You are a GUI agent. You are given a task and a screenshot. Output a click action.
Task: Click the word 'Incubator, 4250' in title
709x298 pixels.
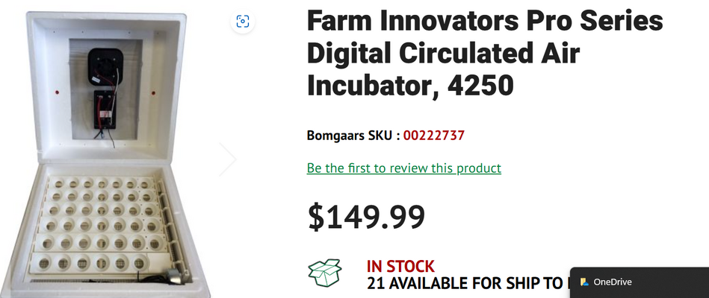[x=410, y=86]
